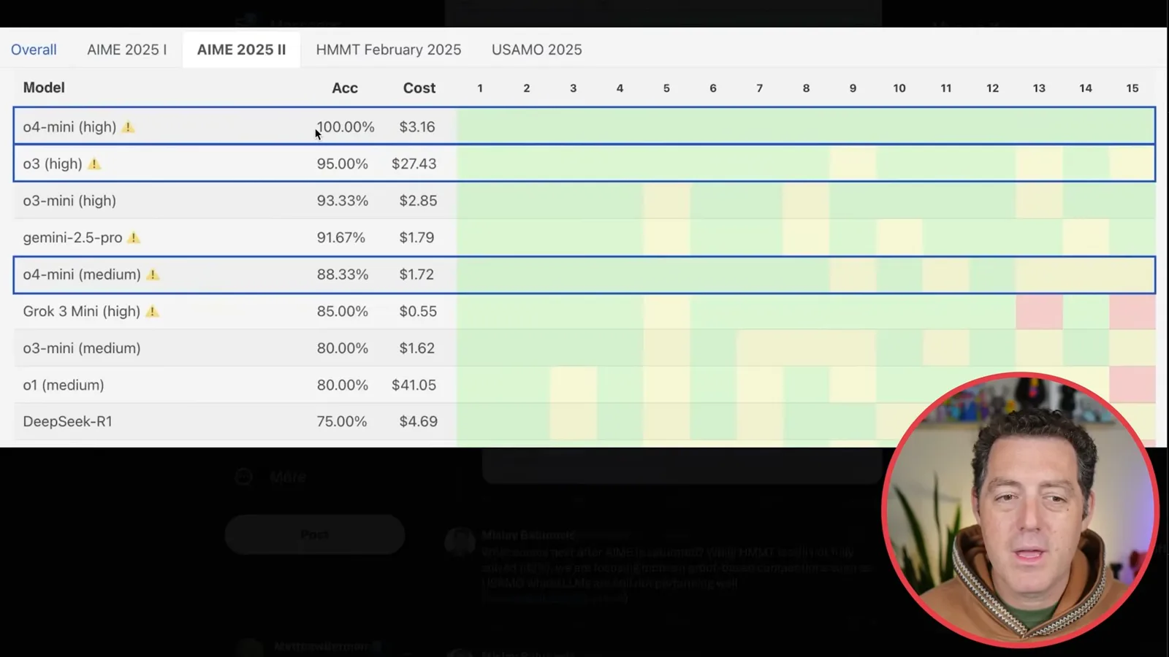Select the DeepSeek-R1 model name
The width and height of the screenshot is (1169, 657).
[67, 421]
